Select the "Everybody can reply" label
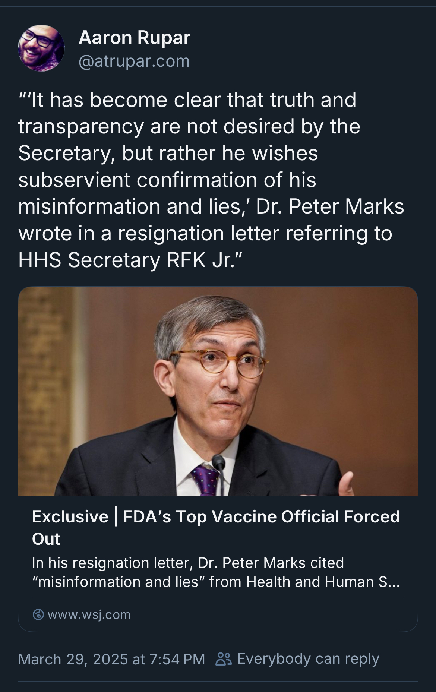Screen dimensions: 436x692 pos(308,658)
